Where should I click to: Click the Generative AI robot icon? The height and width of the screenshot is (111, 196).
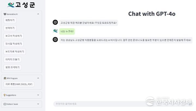tap(5, 14)
